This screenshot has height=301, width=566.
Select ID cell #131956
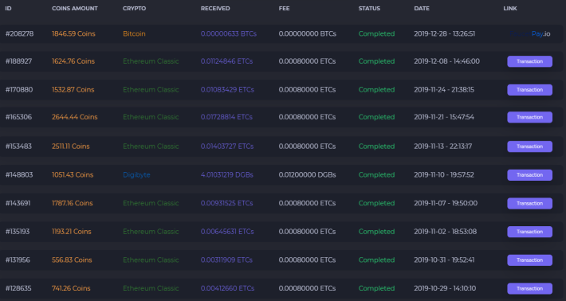tap(18, 260)
